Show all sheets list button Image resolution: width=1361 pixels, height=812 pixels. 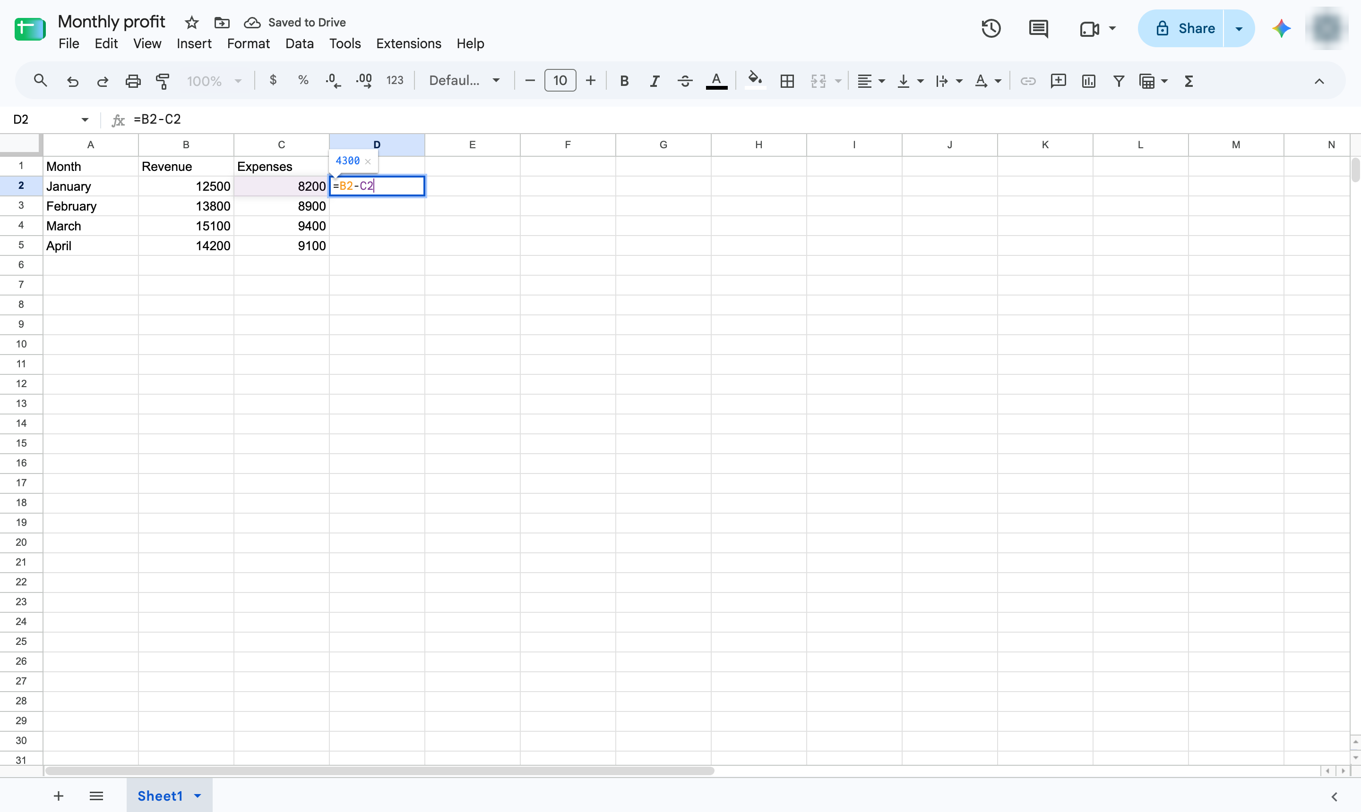[x=96, y=795]
